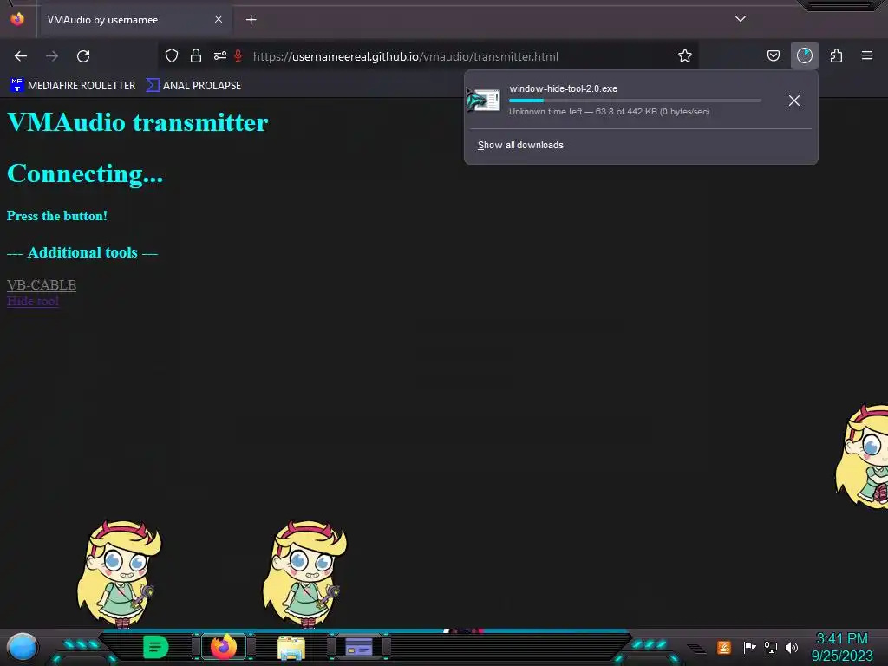Bookmark this page with the star icon
888x666 pixels.
tap(685, 55)
